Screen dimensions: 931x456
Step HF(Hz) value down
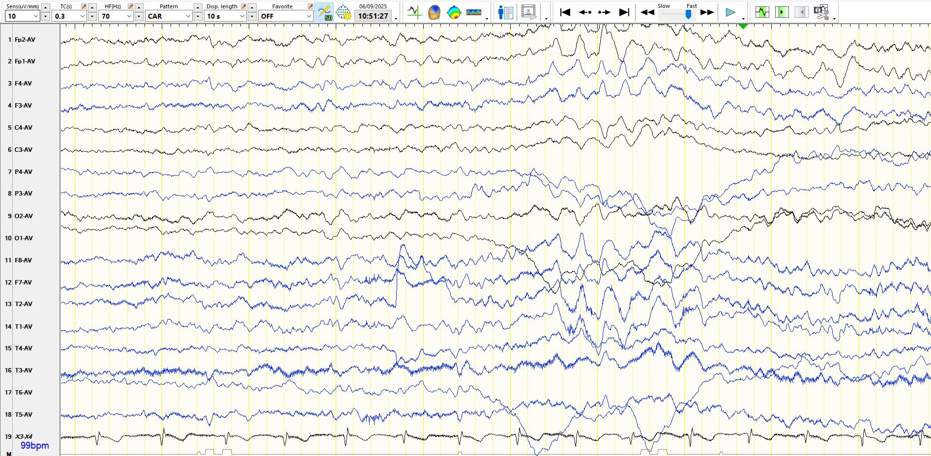click(x=139, y=16)
